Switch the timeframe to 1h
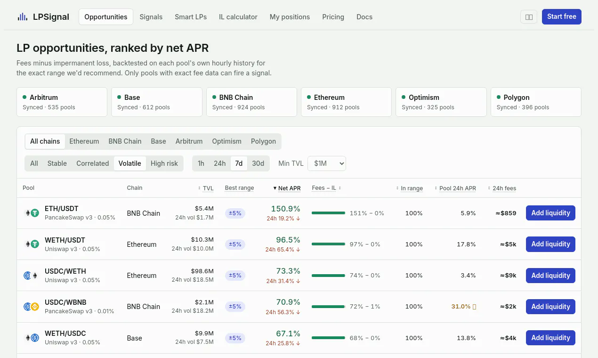The height and width of the screenshot is (358, 598). [x=201, y=163]
